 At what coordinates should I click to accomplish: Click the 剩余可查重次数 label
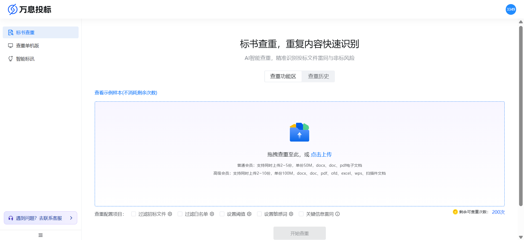coord(474,212)
